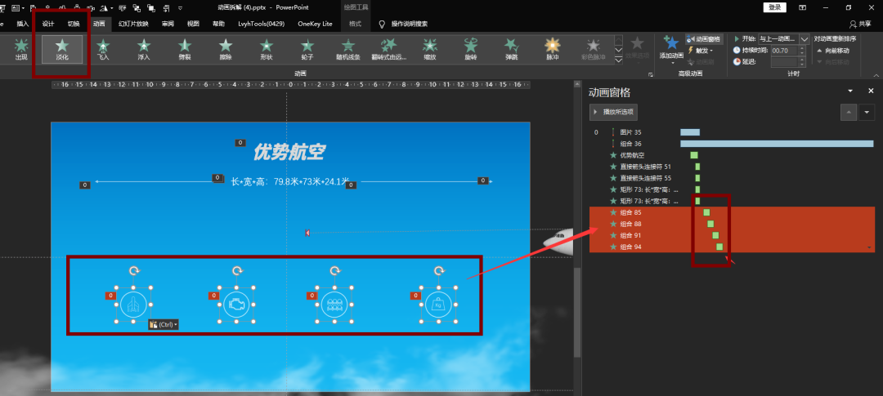This screenshot has height=396, width=883.
Task: Select the luggage bag icon on slide
Action: [436, 305]
